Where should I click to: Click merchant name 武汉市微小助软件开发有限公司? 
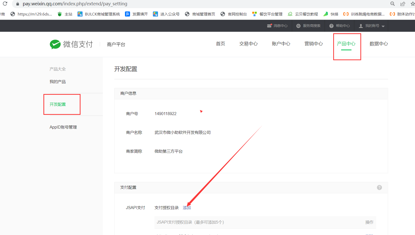point(183,132)
